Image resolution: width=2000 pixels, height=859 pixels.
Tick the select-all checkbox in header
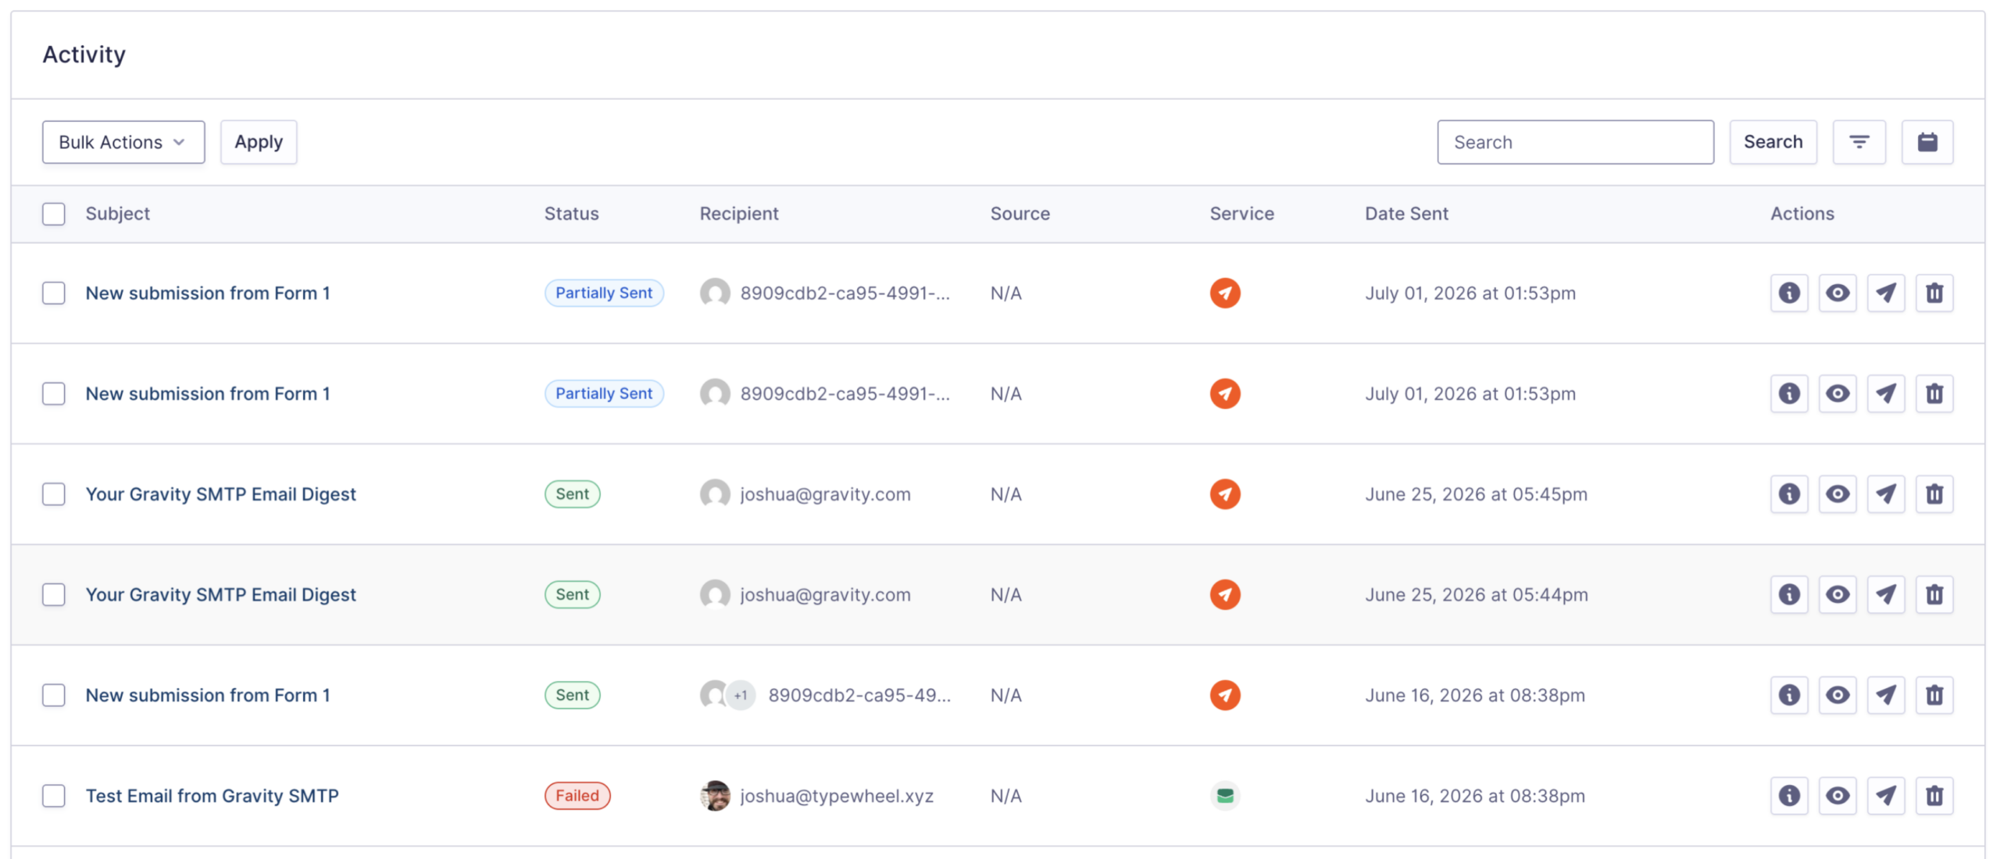click(x=54, y=214)
